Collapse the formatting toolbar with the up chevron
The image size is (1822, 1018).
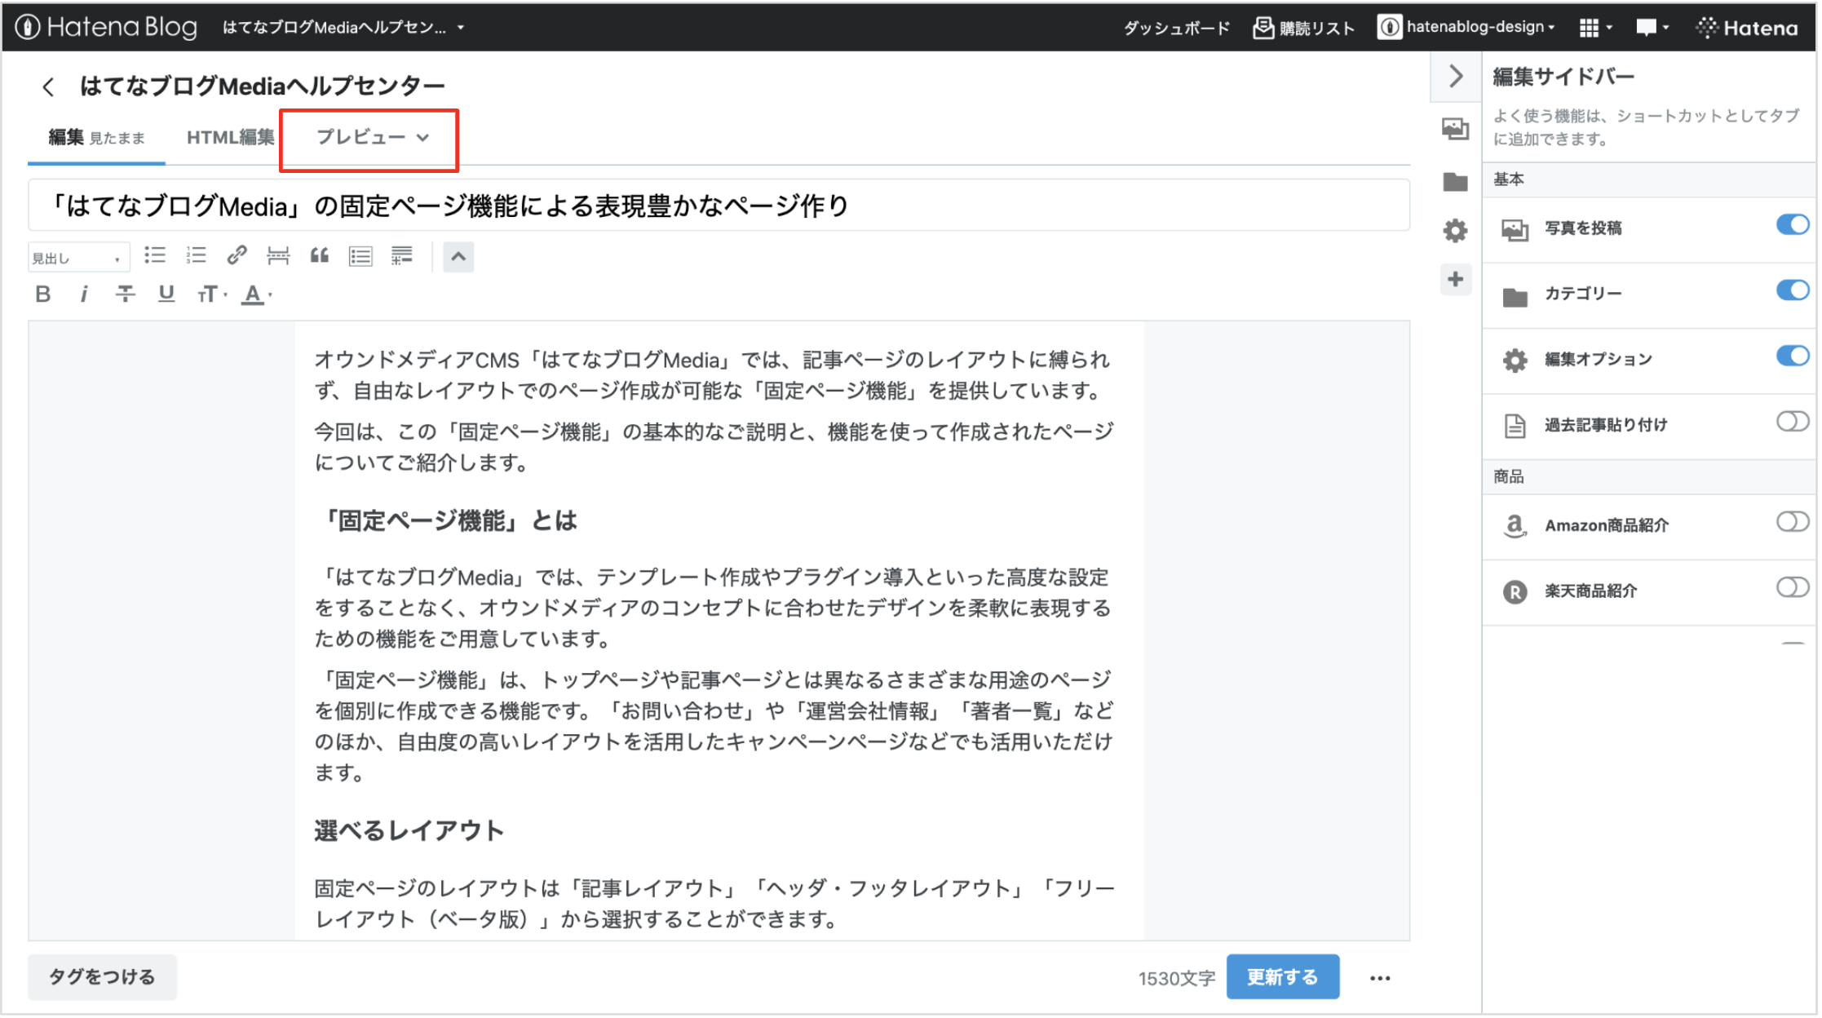point(458,257)
